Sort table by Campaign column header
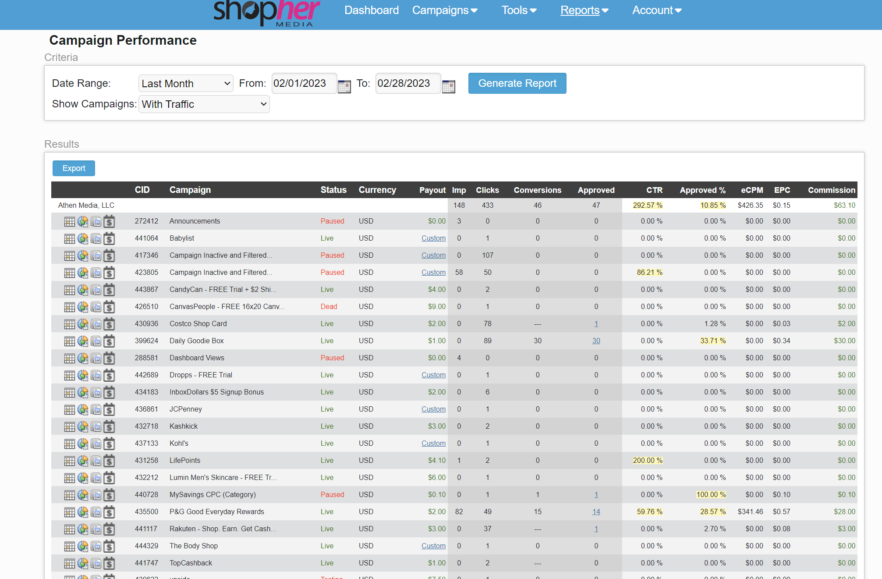882x579 pixels. (190, 190)
